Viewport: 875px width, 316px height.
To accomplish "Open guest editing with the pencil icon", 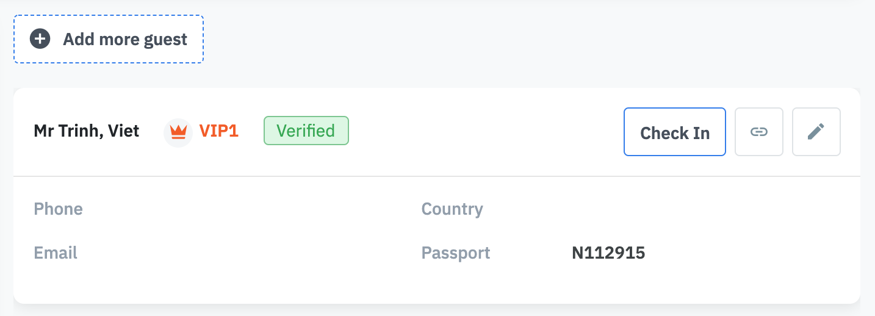I will (816, 132).
